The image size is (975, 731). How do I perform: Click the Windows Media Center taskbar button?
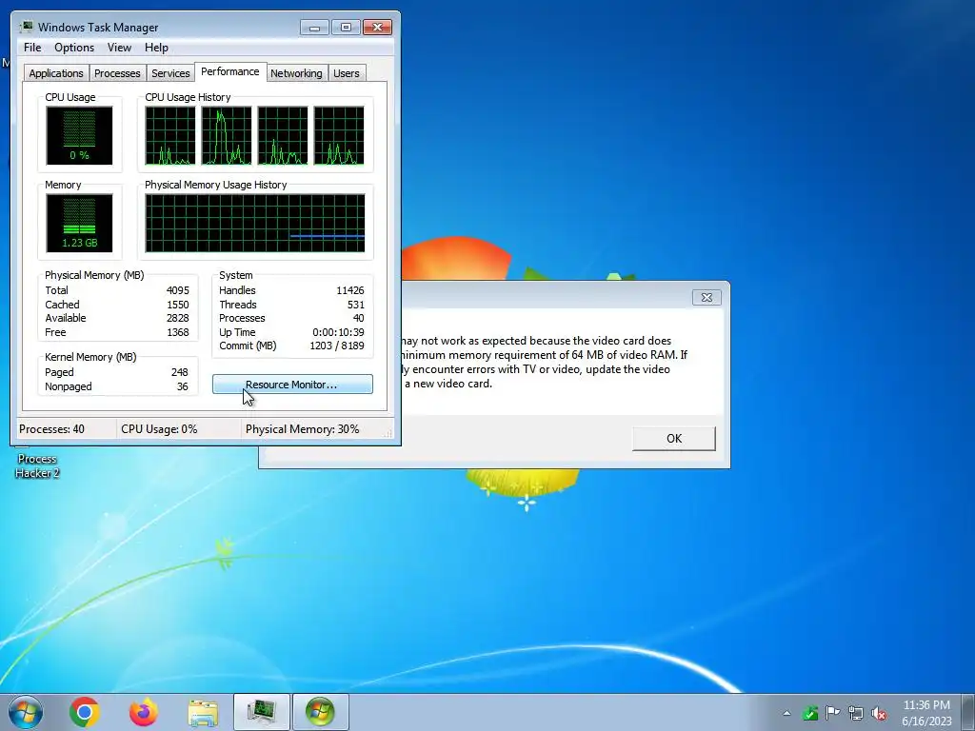[x=320, y=712]
